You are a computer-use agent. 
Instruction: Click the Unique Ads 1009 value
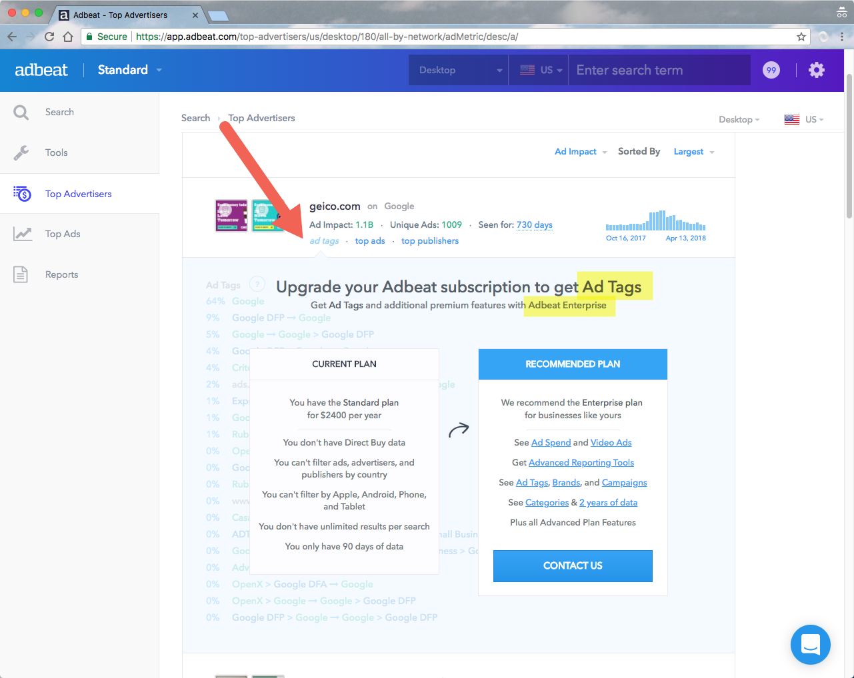451,225
